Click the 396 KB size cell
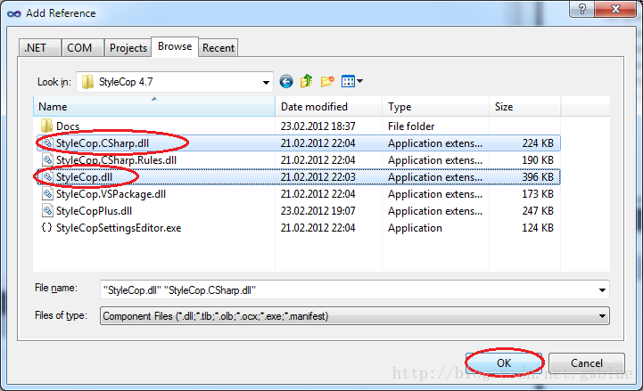This screenshot has width=643, height=391. pyautogui.click(x=538, y=177)
